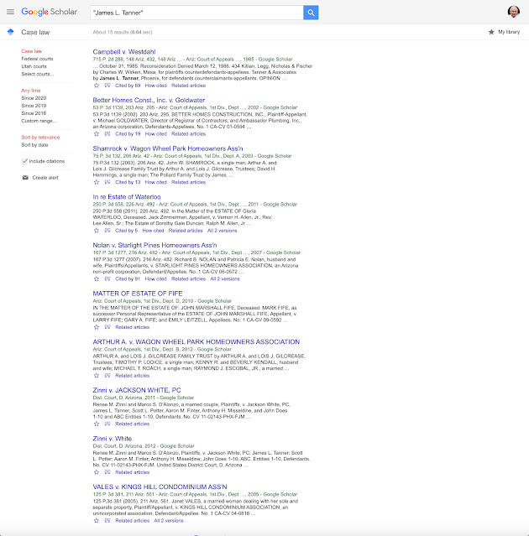Star Arthur A. v. Wagon Wheel Park result
This screenshot has height=536, width=529.
pyautogui.click(x=97, y=375)
